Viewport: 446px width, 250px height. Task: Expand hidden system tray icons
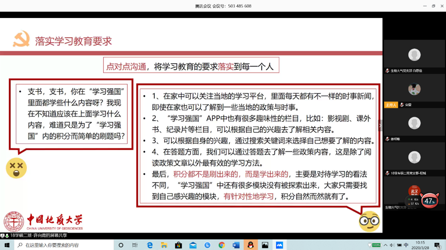(x=385, y=245)
